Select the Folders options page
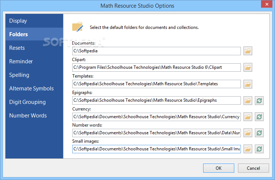Viewport: 275px width, 180px height. click(34, 34)
